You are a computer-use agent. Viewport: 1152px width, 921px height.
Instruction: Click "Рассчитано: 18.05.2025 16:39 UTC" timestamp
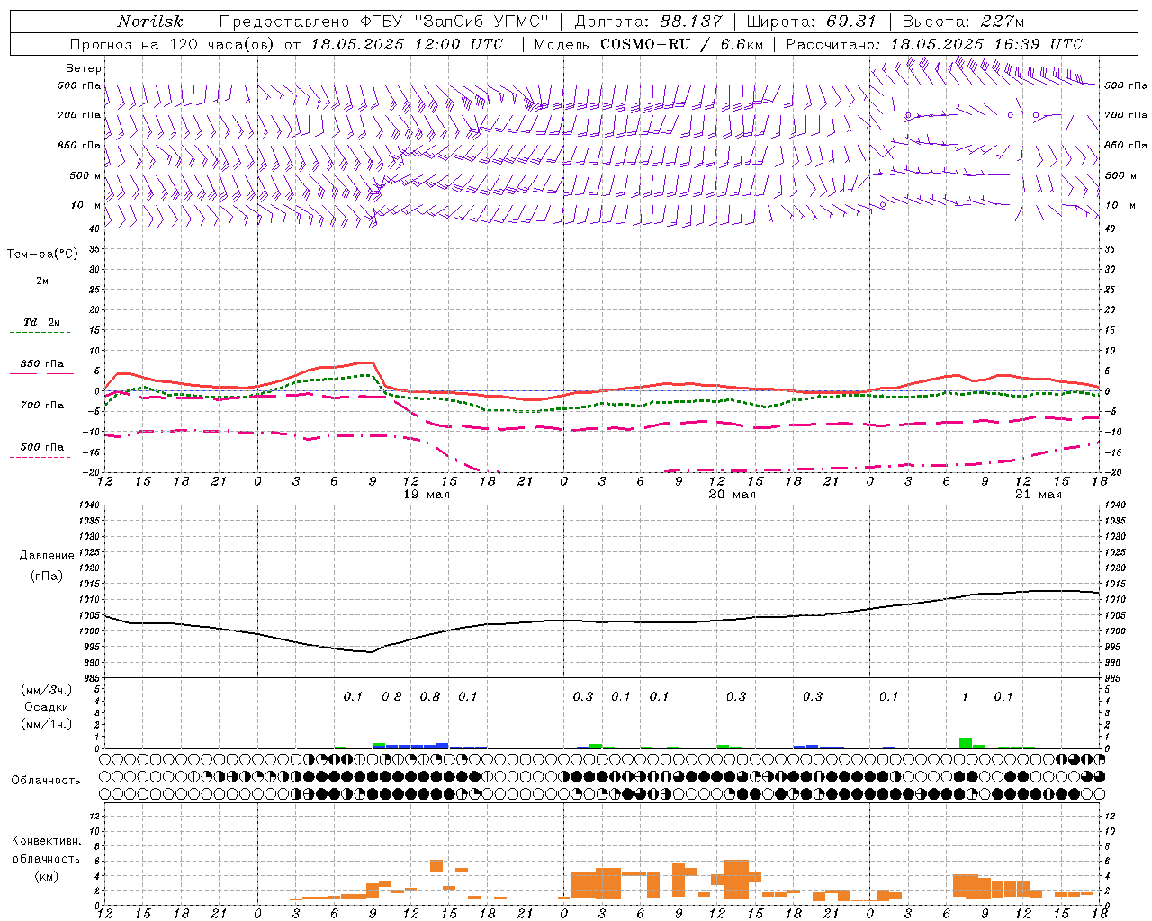pos(934,44)
